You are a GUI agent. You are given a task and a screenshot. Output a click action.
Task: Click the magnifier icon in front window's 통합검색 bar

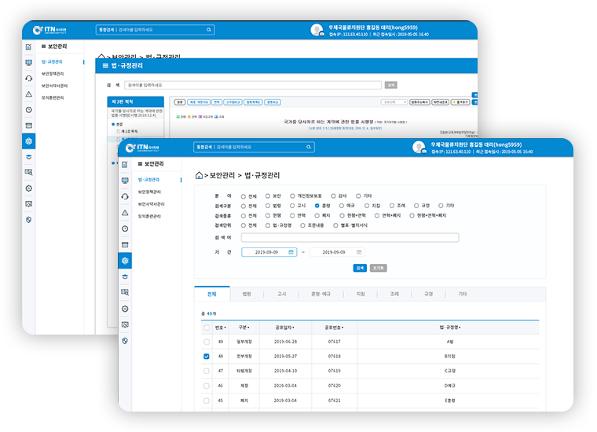[309, 147]
